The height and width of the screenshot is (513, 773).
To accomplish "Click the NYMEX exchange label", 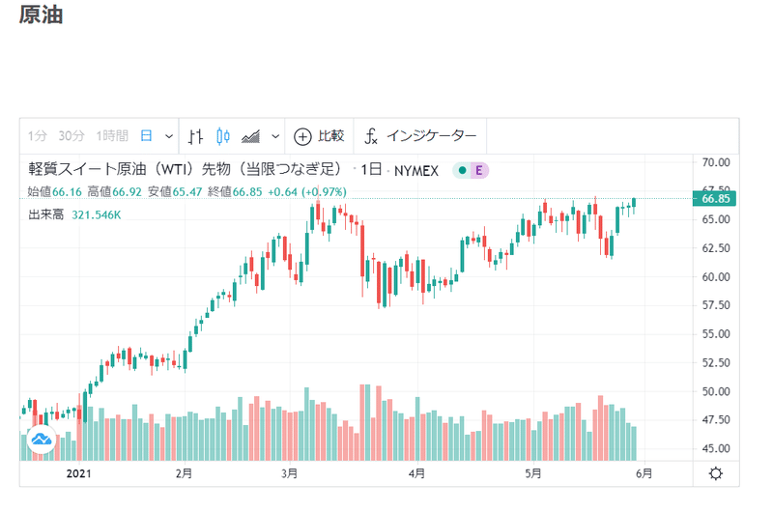I will coord(416,170).
